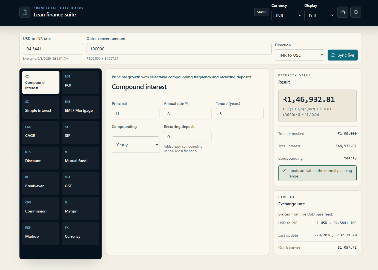This screenshot has width=378, height=270.
Task: Click the Recurring deposit field
Action: 188,137
